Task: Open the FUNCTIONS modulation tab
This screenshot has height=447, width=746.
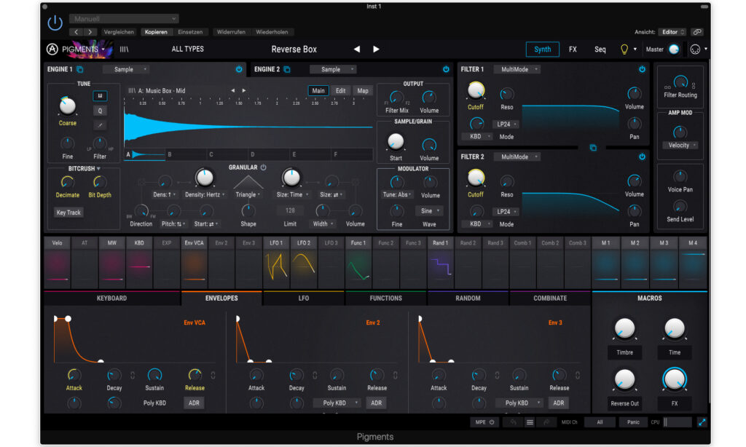Action: (386, 298)
